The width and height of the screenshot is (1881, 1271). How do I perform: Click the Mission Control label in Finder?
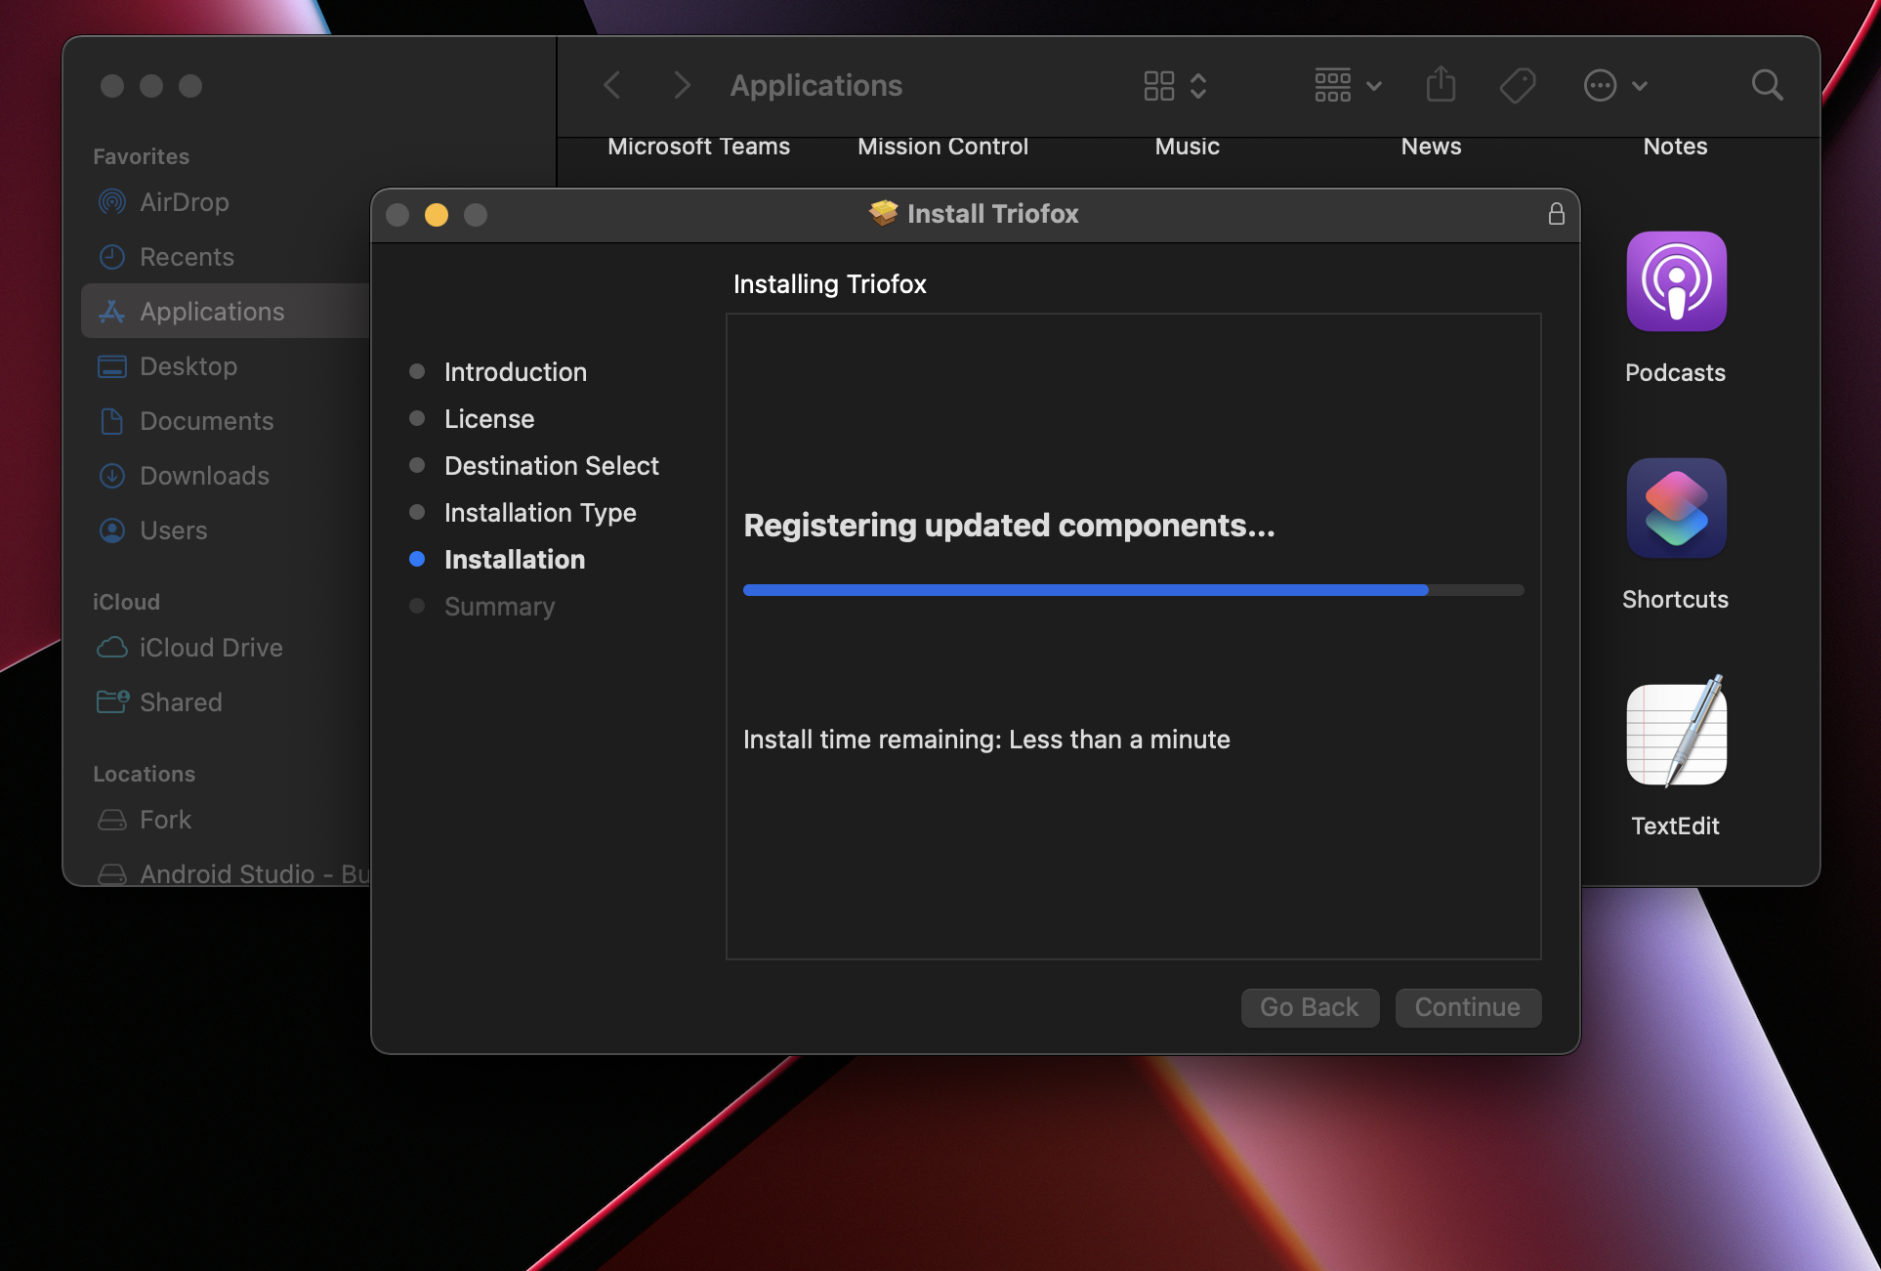pyautogui.click(x=942, y=146)
